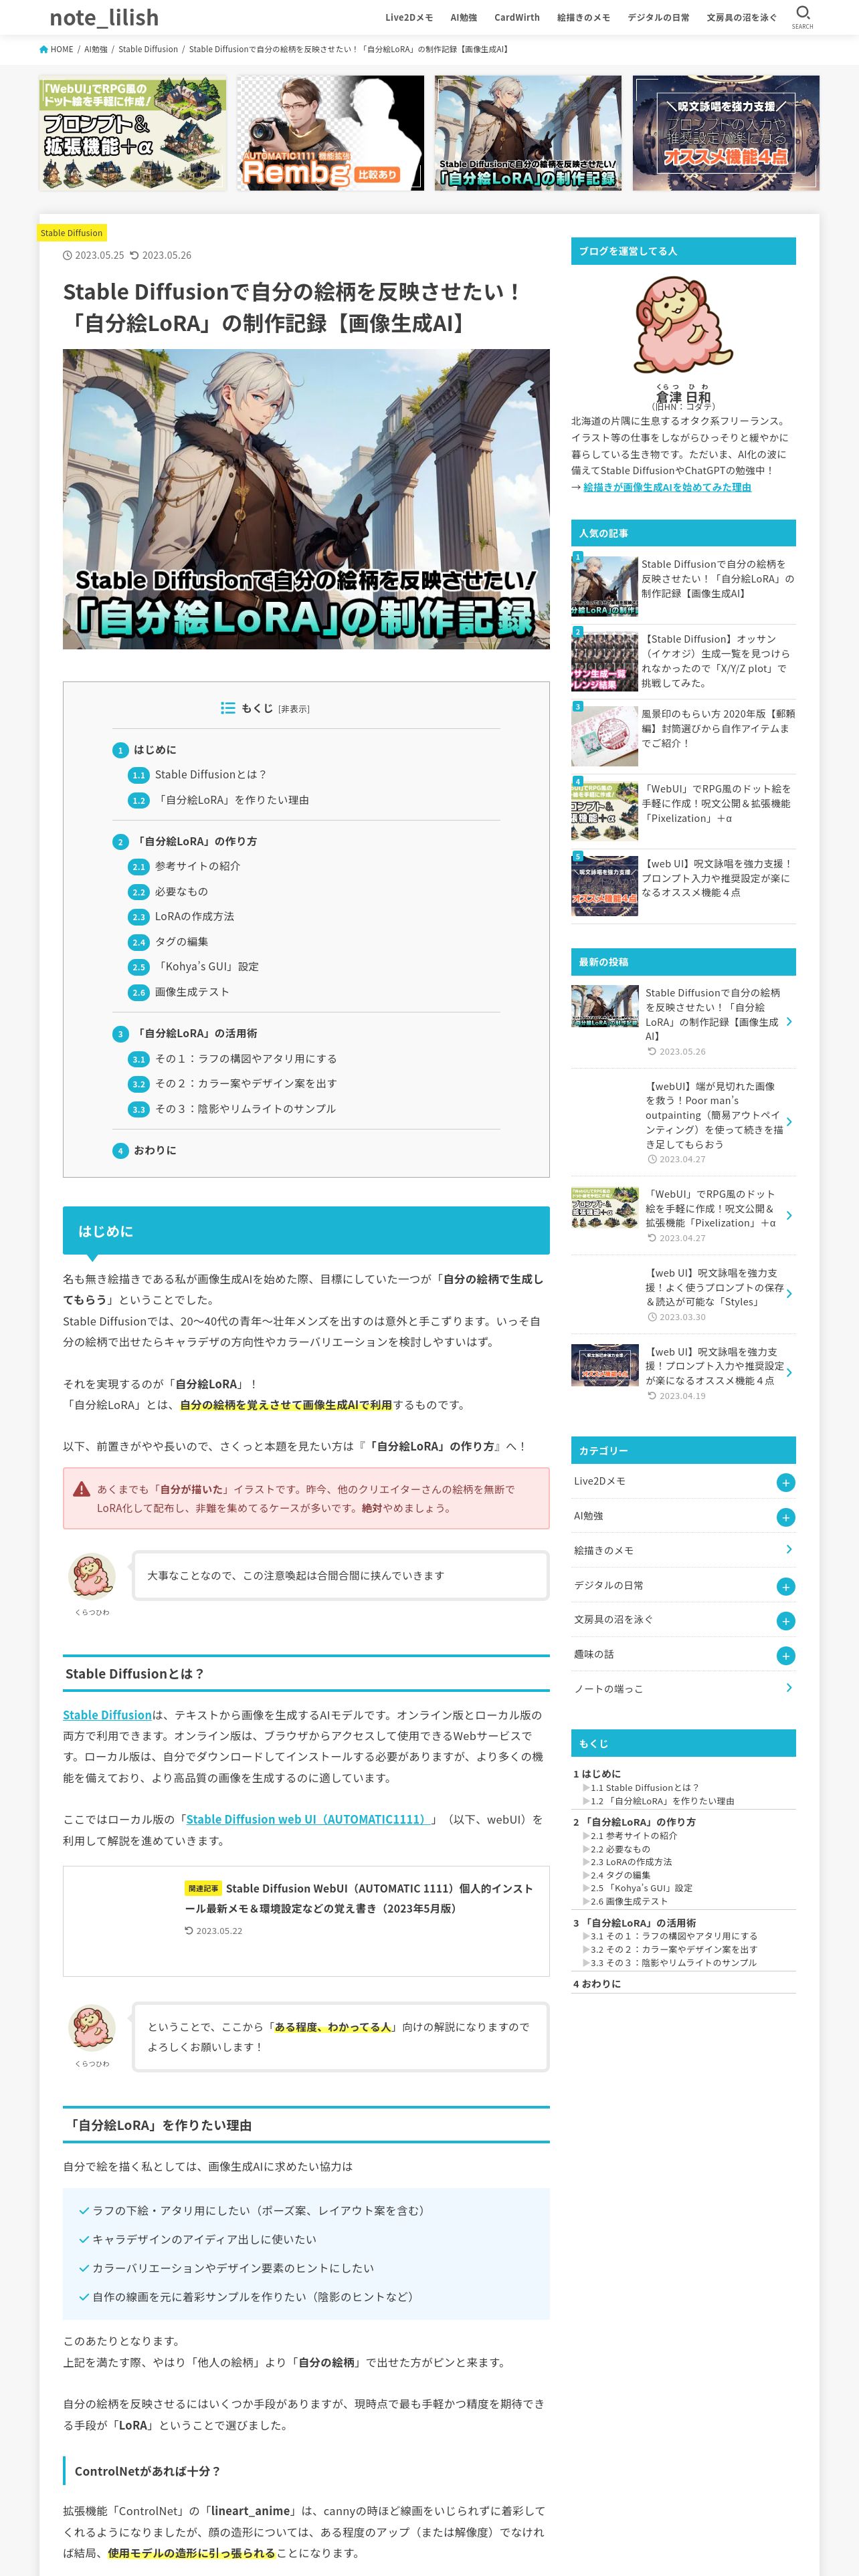The height and width of the screenshot is (2576, 859).
Task: Click the yellow Stable Diffusion category tag
Action: 71,233
